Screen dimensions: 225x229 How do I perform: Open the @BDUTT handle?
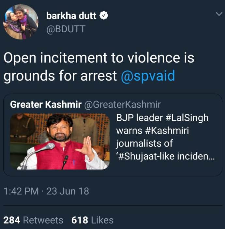(66, 29)
